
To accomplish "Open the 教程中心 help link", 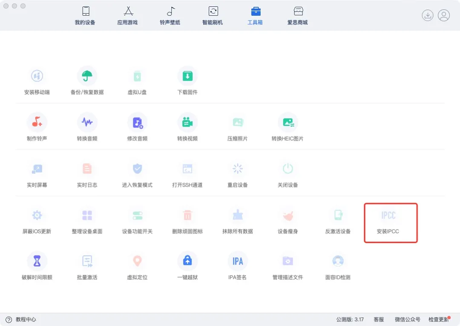I will (x=21, y=320).
